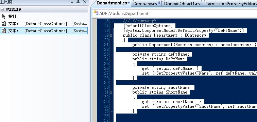Image resolution: width=257 pixels, height=122 pixels.
Task: Click 'public class Department : HCategory' text
Action: pyautogui.click(x=165, y=35)
